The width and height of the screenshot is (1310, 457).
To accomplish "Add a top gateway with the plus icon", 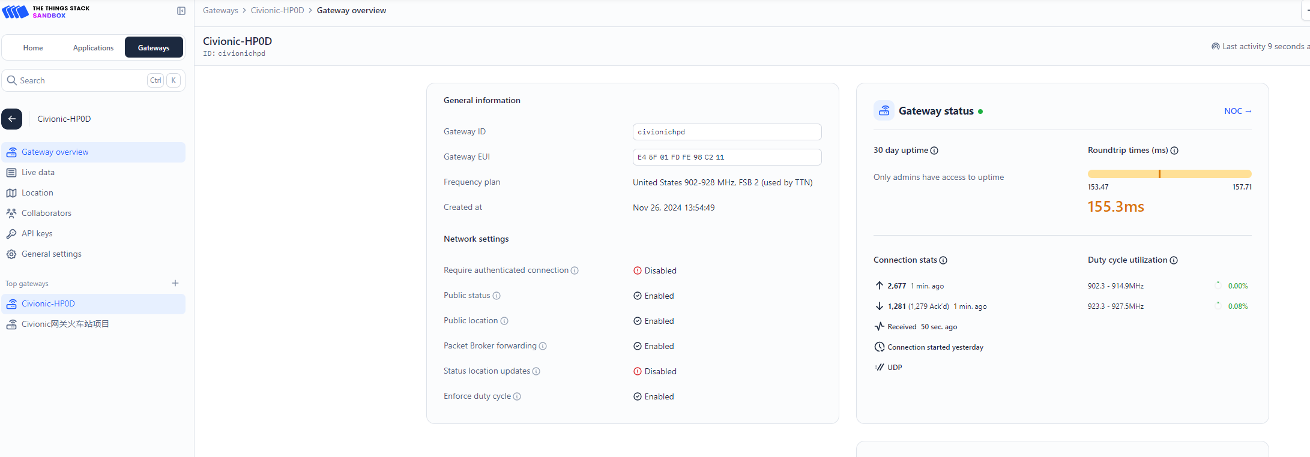I will pyautogui.click(x=175, y=283).
